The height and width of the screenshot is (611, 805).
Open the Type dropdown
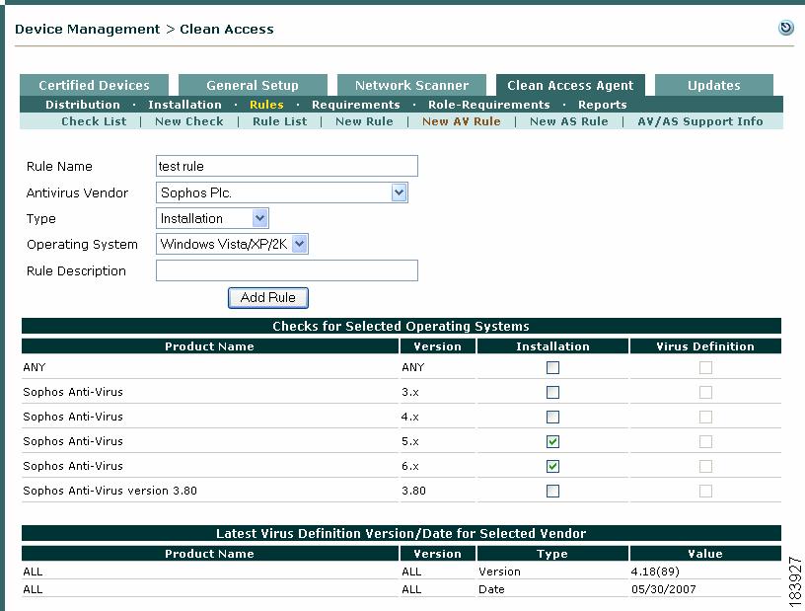tap(212, 218)
